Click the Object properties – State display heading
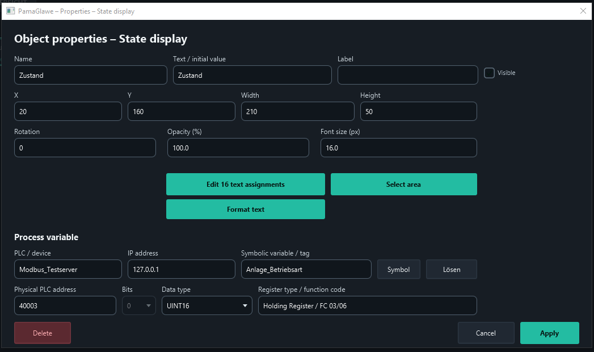The image size is (594, 352). tap(101, 39)
